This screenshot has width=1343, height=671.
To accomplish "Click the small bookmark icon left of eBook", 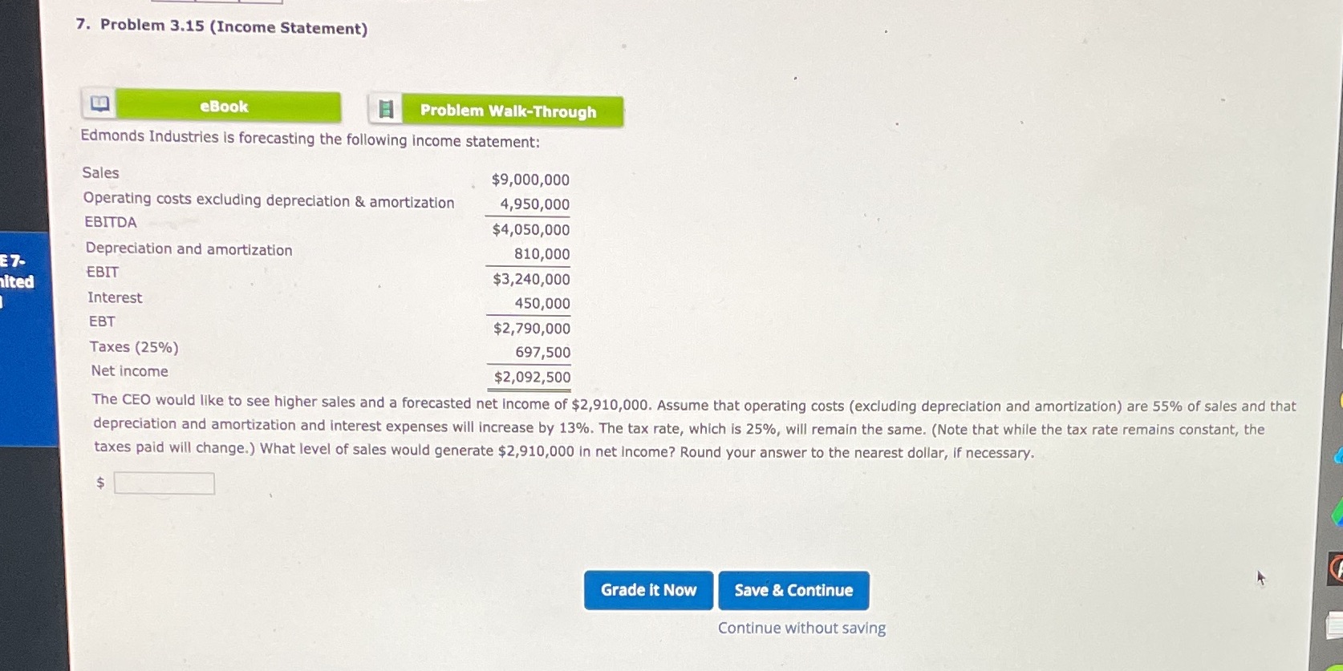I will click(100, 104).
